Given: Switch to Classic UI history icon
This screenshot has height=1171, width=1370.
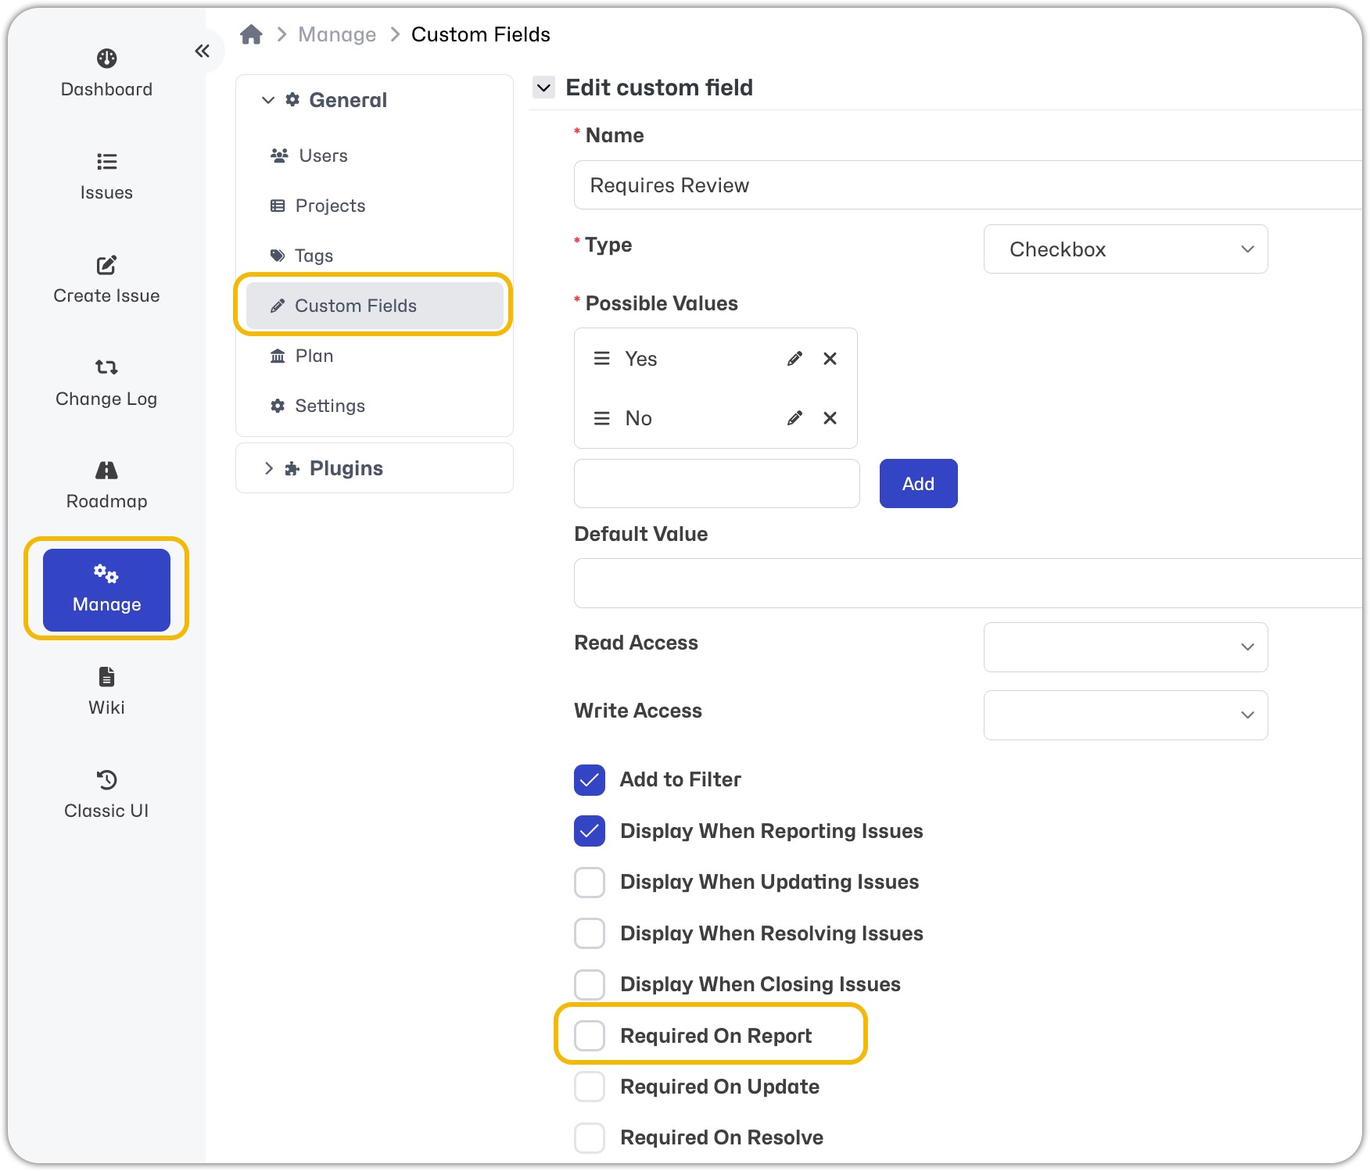Looking at the screenshot, I should point(106,779).
